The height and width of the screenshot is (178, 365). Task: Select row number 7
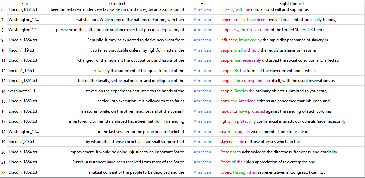[x=3, y=20]
